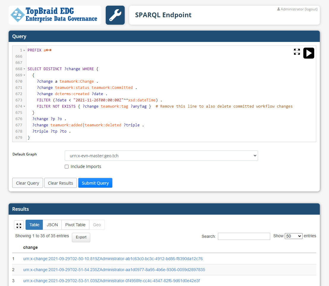Open the Default Graph dropdown
Image resolution: width=329 pixels, height=286 pixels.
pyautogui.click(x=161, y=155)
